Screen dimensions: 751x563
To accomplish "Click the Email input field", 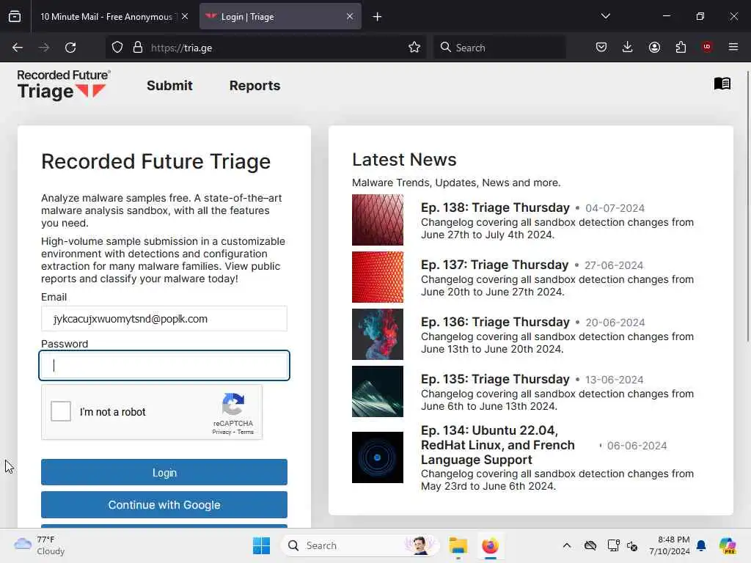I will tap(164, 319).
